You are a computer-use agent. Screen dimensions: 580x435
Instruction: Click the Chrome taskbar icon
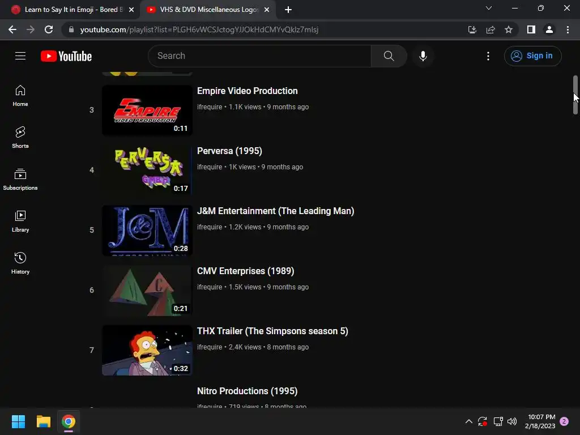(x=69, y=421)
